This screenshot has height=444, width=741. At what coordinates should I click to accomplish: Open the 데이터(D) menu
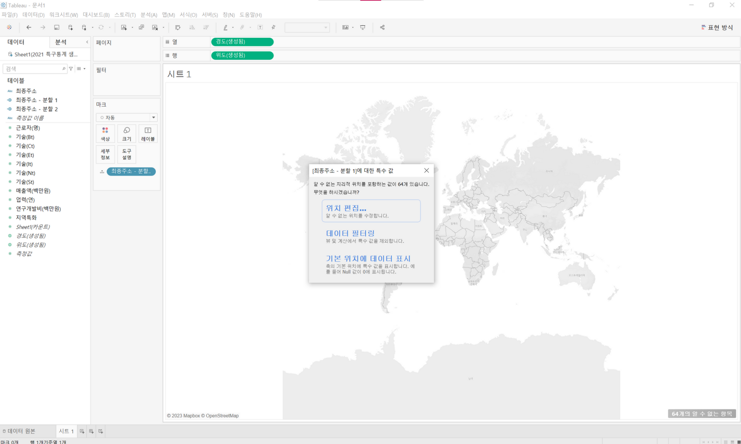pyautogui.click(x=33, y=15)
